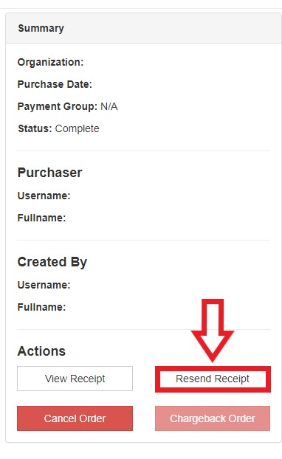Click the View Receipt button
The height and width of the screenshot is (459, 282).
click(75, 379)
